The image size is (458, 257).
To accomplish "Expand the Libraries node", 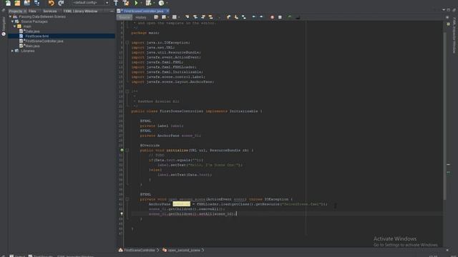I will tap(13, 51).
